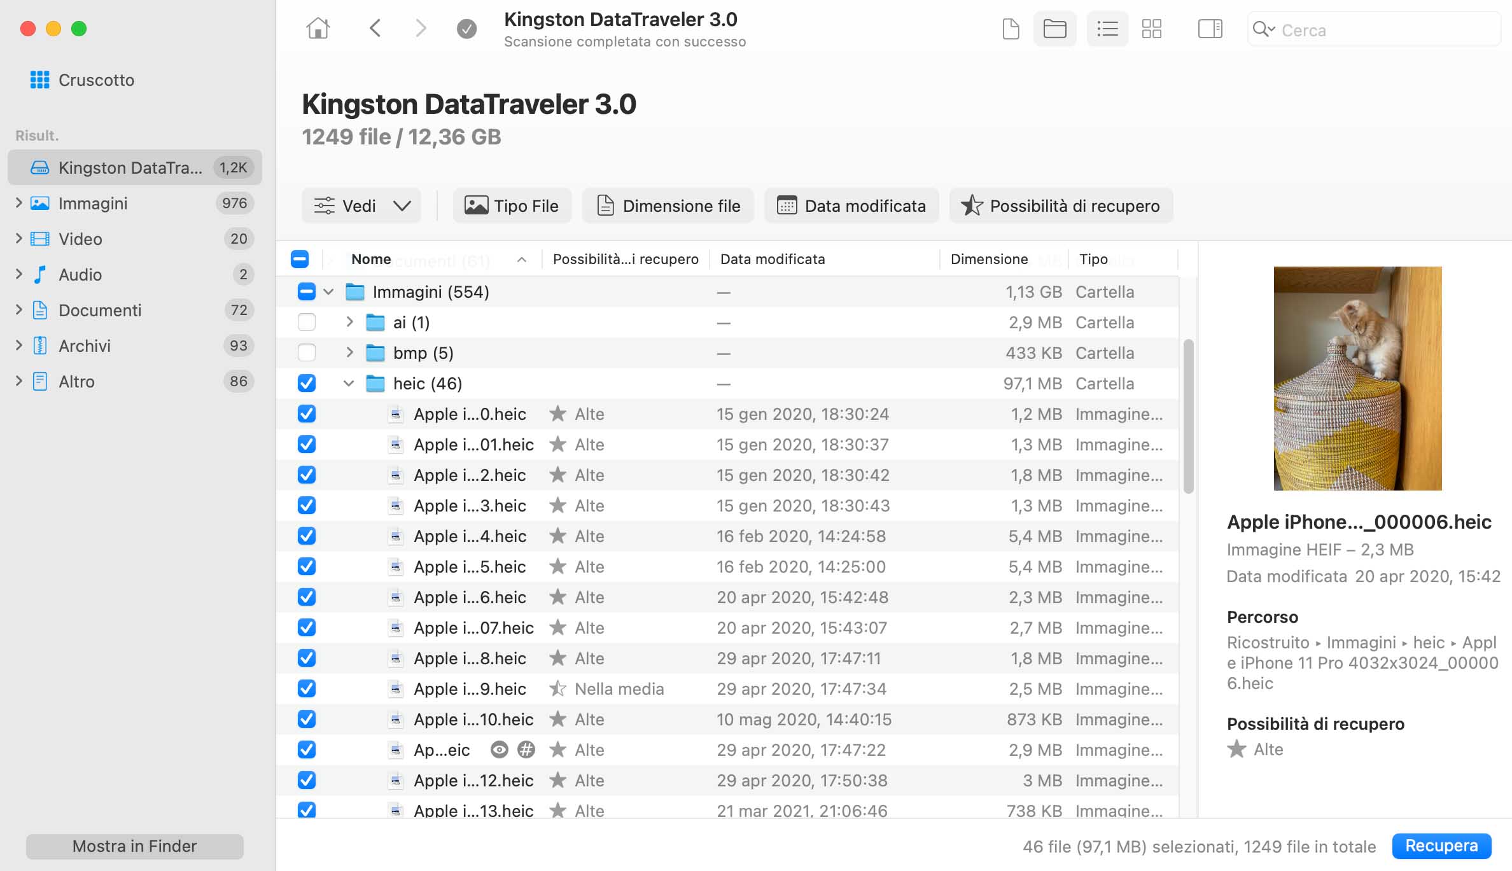1512x871 pixels.
Task: Select list view layout icon
Action: [1107, 29]
